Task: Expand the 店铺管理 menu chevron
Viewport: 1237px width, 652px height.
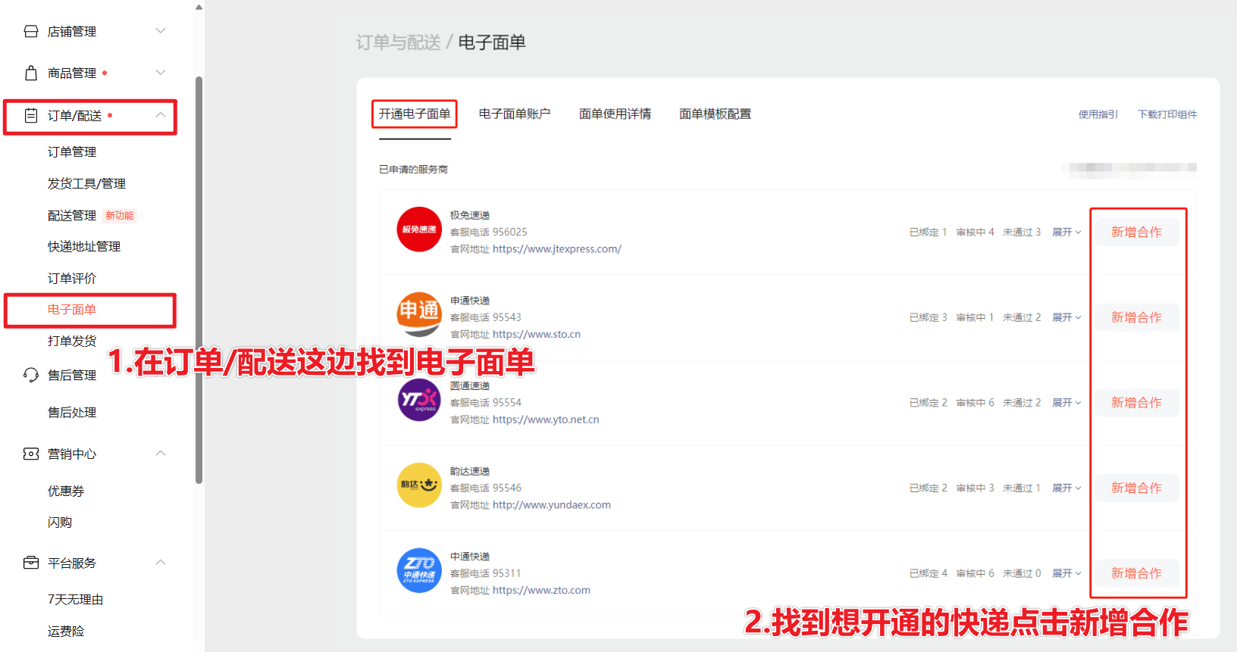Action: (x=161, y=31)
